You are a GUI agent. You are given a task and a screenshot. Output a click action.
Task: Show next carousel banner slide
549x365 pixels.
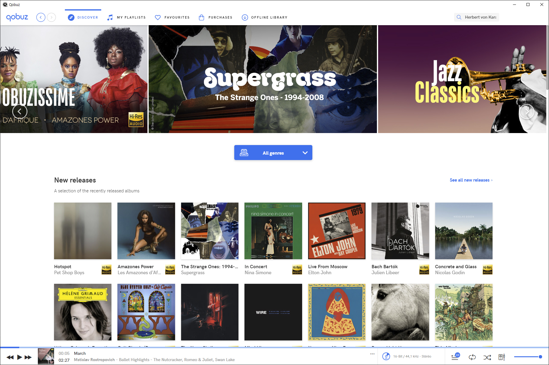pos(527,112)
